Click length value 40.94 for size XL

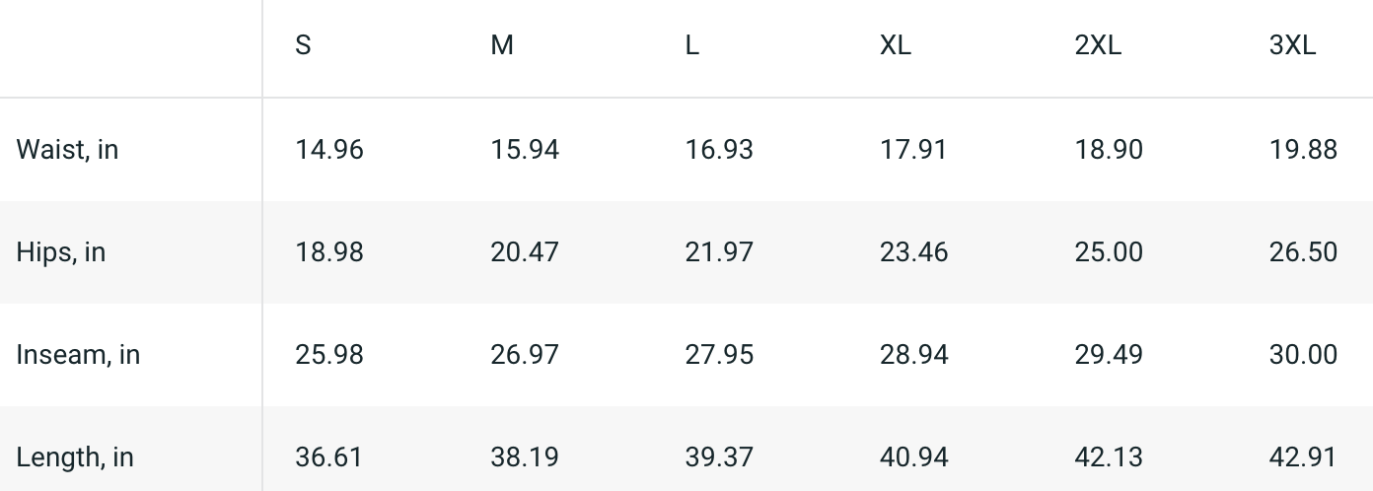pos(913,456)
